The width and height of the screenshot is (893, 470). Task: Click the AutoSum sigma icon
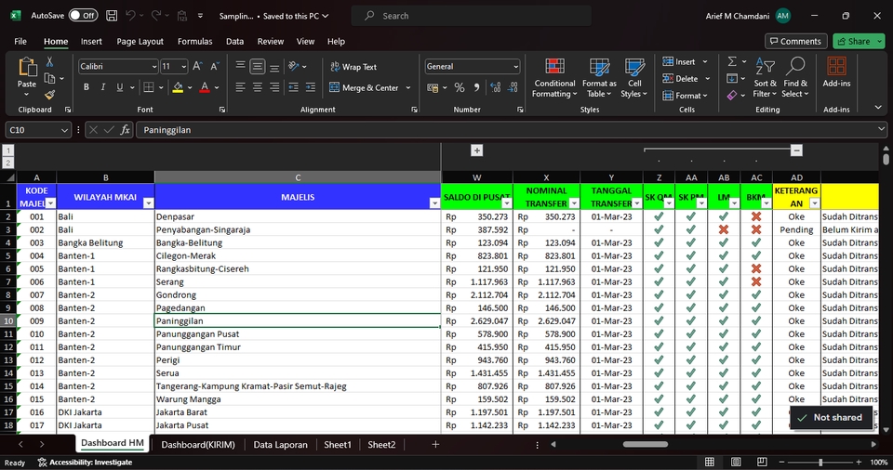tap(732, 61)
